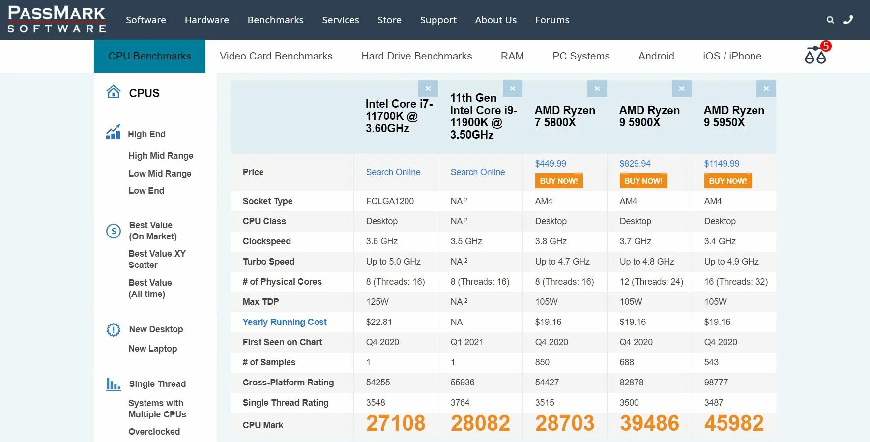870x442 pixels.
Task: Open the Store menu
Action: coord(390,20)
